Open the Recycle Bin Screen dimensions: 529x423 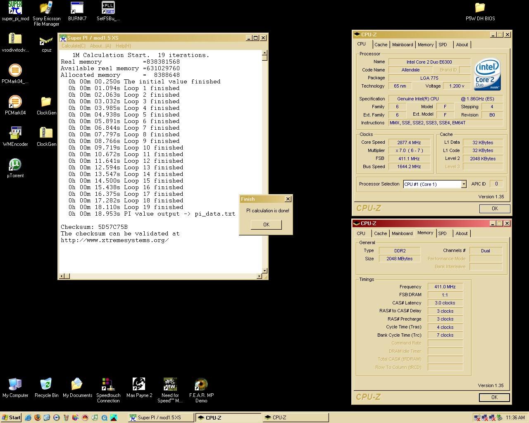(x=46, y=385)
